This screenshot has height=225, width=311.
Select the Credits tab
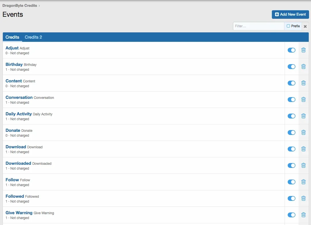pos(12,37)
